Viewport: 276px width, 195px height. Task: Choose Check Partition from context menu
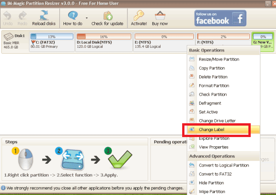[224, 94]
